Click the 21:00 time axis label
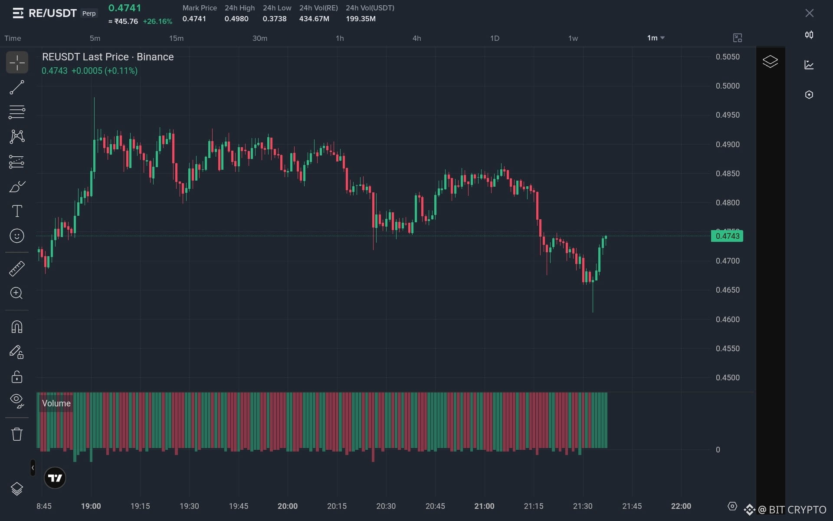Screen dimensions: 833x521 pyautogui.click(x=484, y=506)
